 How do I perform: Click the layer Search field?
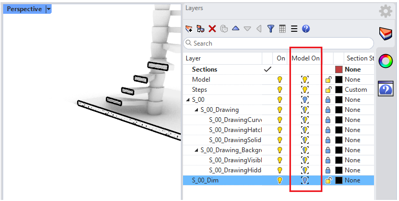(278, 43)
